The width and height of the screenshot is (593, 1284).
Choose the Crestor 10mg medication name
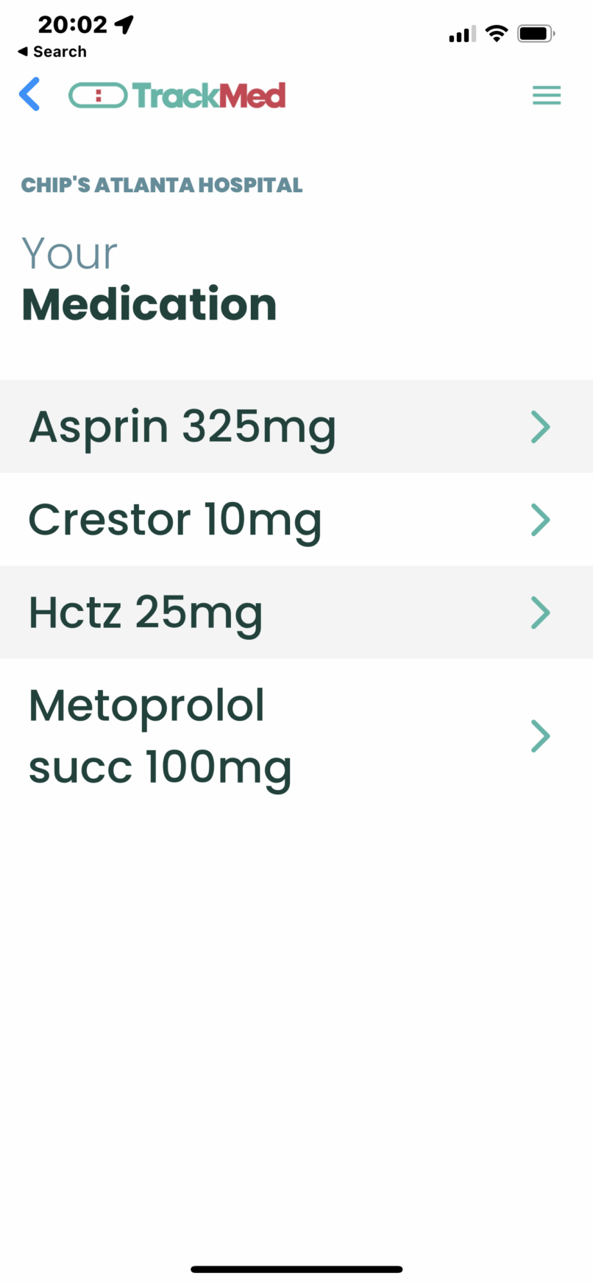tap(175, 520)
